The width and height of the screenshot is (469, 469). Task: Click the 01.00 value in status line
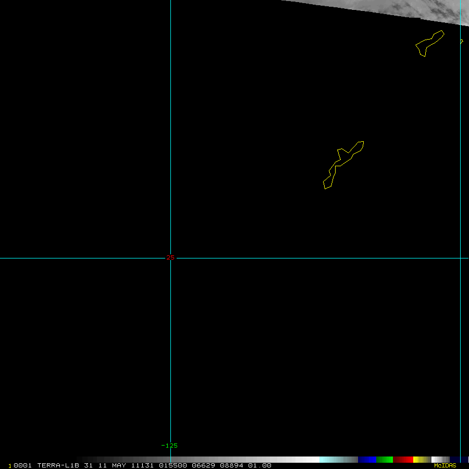tap(260, 465)
